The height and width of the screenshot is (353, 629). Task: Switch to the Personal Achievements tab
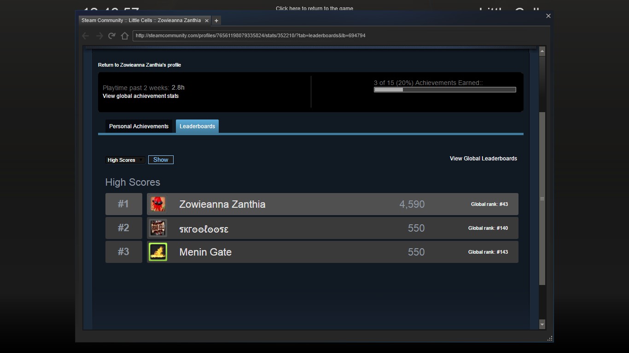(139, 126)
